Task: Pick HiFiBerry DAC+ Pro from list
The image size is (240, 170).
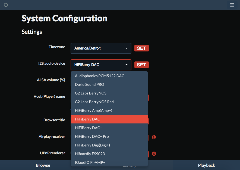Action: (x=109, y=136)
